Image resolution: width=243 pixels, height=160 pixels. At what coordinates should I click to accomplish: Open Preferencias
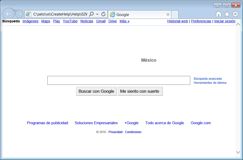pos(201,21)
